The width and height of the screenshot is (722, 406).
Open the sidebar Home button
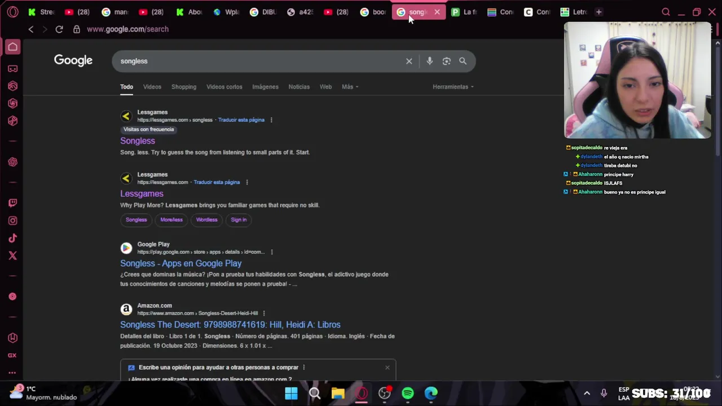12,47
